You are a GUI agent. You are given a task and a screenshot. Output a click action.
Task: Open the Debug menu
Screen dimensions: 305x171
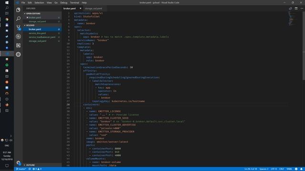63,2
